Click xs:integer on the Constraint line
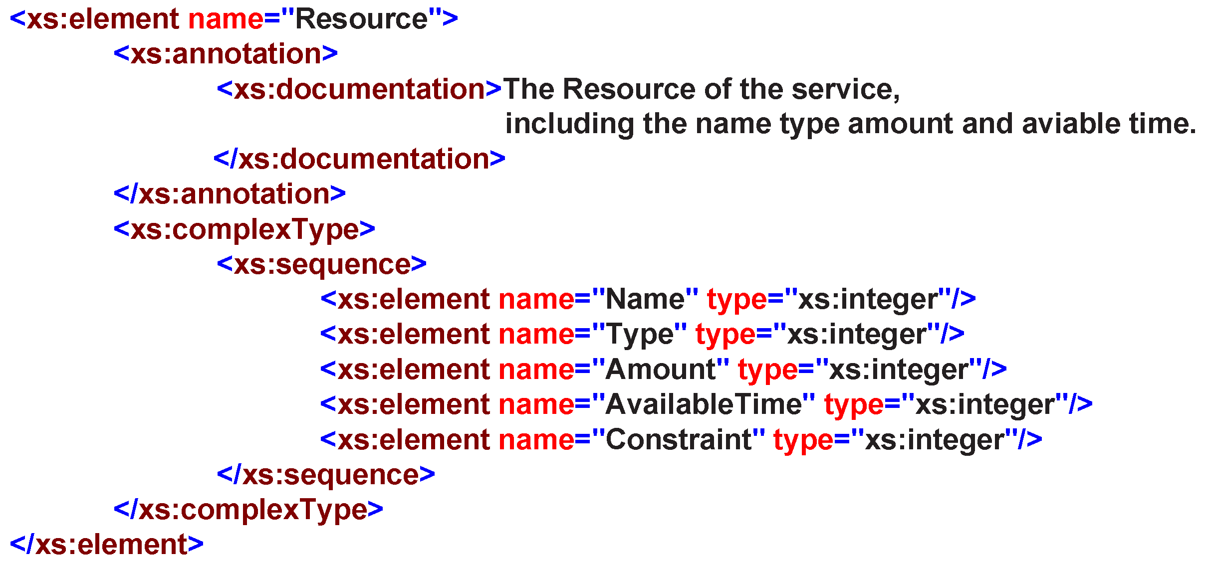Viewport: 1205px width, 566px height. [x=934, y=440]
